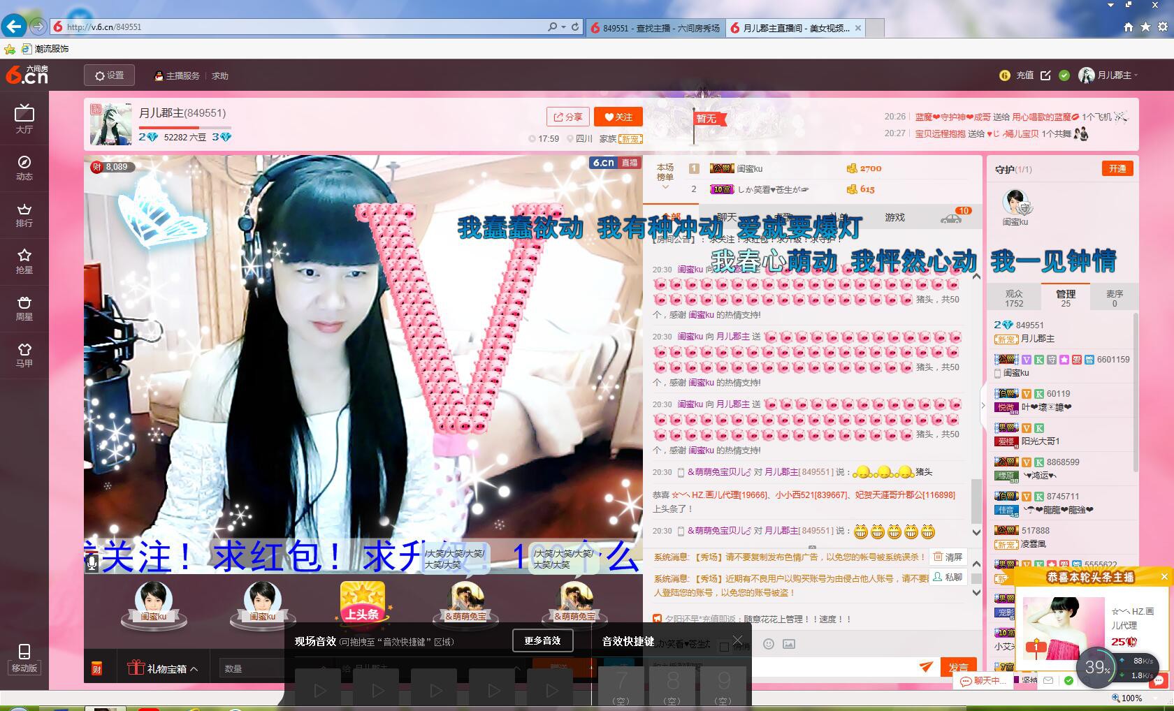This screenshot has height=711, width=1174.
Task: Switch to the 麦序 0 tab
Action: click(x=1115, y=298)
